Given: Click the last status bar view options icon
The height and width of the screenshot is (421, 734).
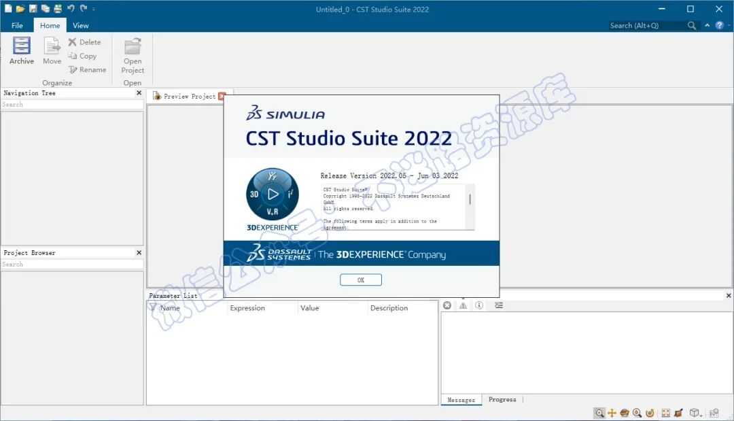Looking at the screenshot, I should [x=714, y=413].
